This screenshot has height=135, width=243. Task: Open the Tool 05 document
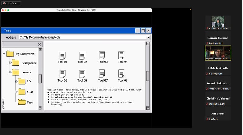(x=62, y=74)
